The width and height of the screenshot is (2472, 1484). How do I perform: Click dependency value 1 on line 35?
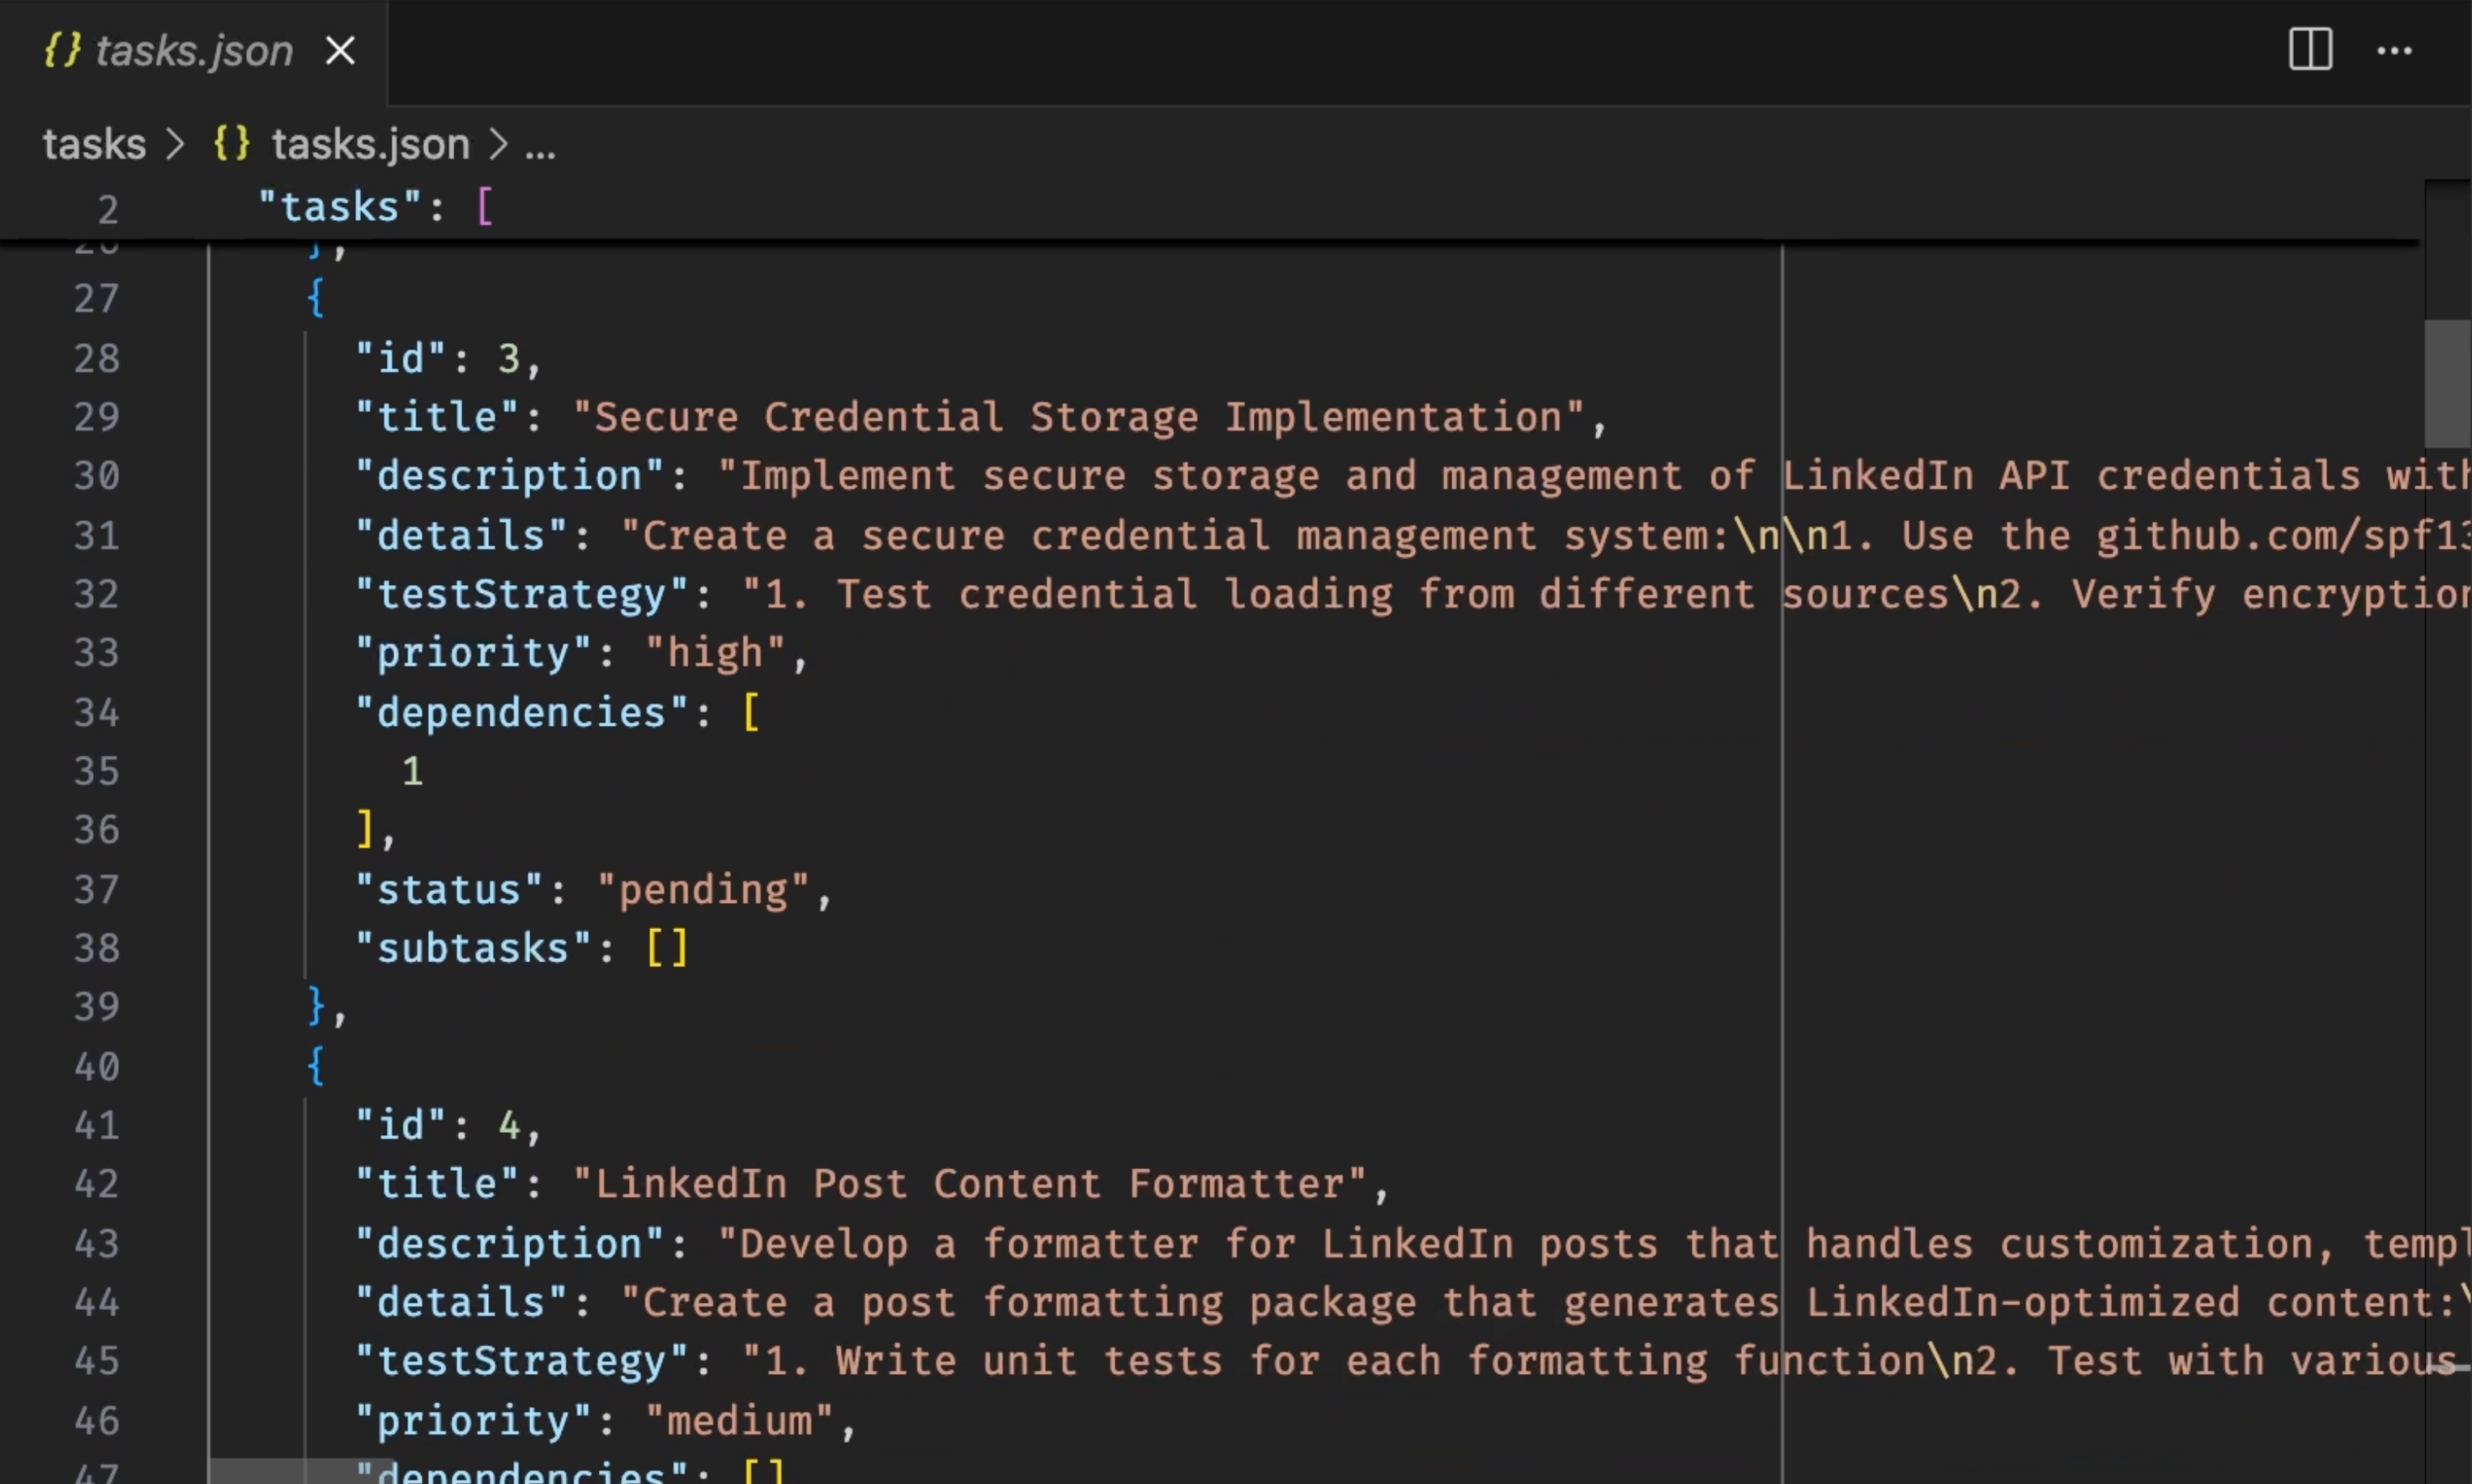pyautogui.click(x=412, y=771)
